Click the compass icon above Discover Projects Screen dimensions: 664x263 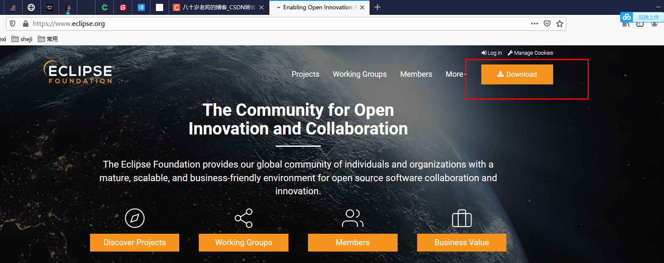point(135,218)
